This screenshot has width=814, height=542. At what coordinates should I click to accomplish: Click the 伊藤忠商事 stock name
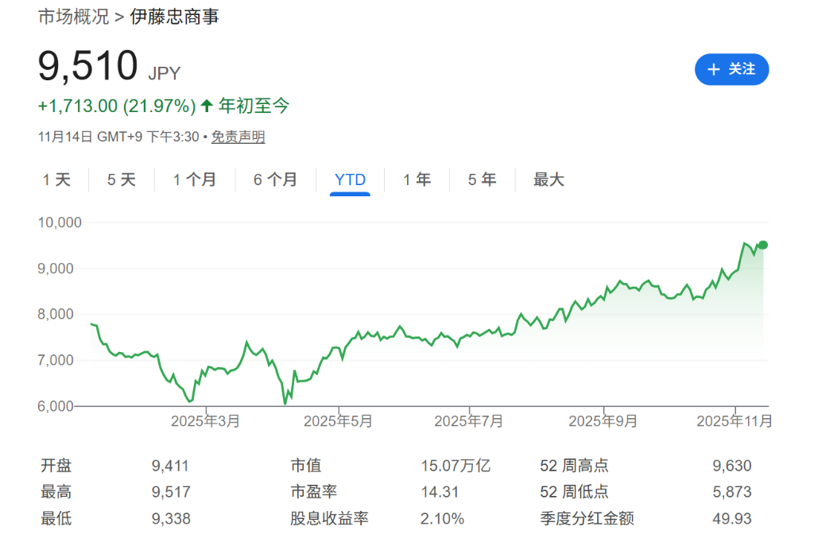pos(174,17)
